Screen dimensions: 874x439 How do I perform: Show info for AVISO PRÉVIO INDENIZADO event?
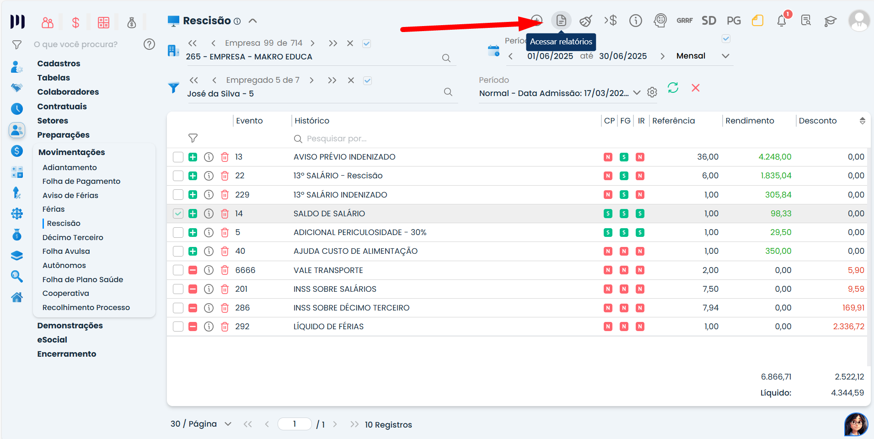(209, 157)
